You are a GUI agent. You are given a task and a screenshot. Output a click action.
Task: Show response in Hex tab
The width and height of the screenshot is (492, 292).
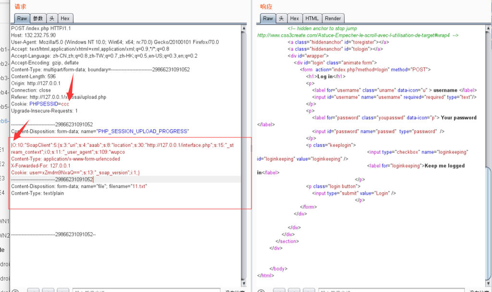[295, 18]
